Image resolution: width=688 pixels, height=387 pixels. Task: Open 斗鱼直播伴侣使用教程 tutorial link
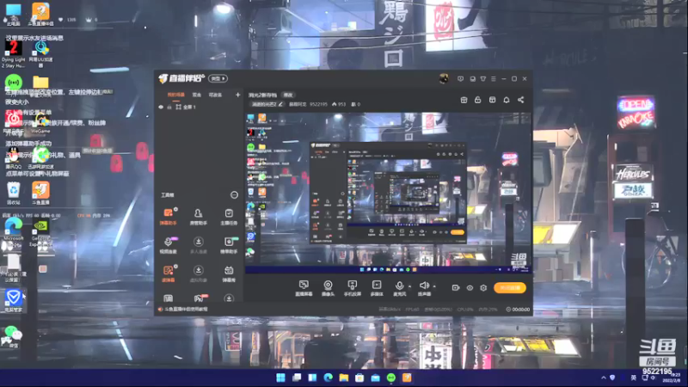(186, 310)
